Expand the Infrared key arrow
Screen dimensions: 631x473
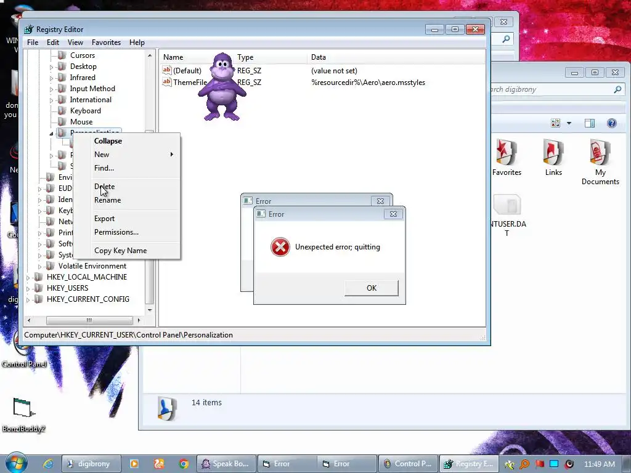[52, 78]
